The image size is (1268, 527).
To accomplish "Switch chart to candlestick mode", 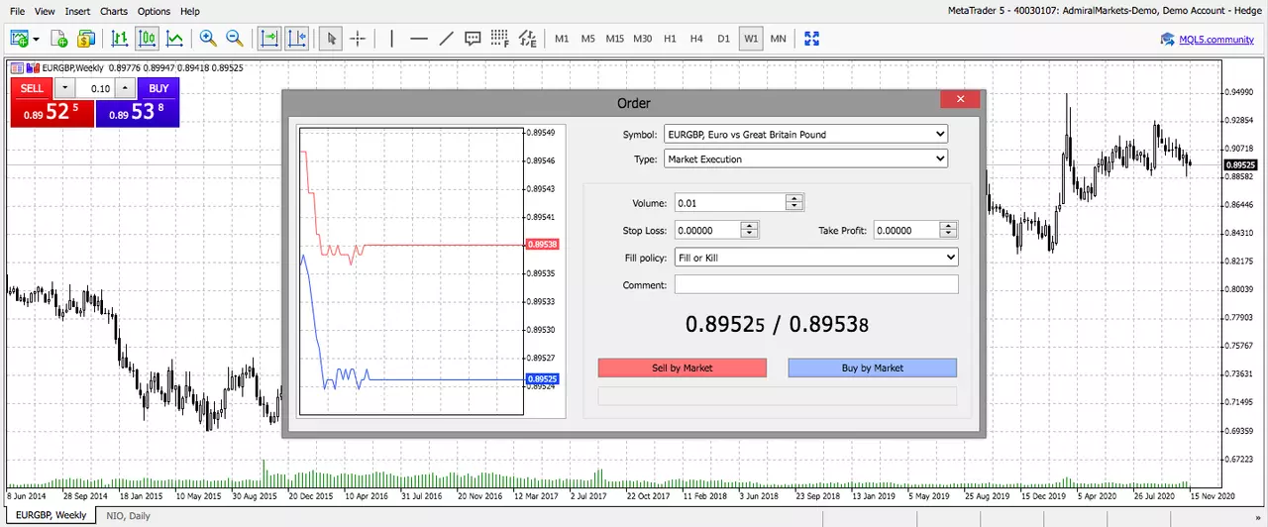I will pyautogui.click(x=148, y=39).
